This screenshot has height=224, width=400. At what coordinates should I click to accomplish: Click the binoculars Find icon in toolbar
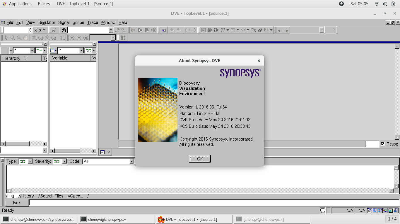click(64, 30)
